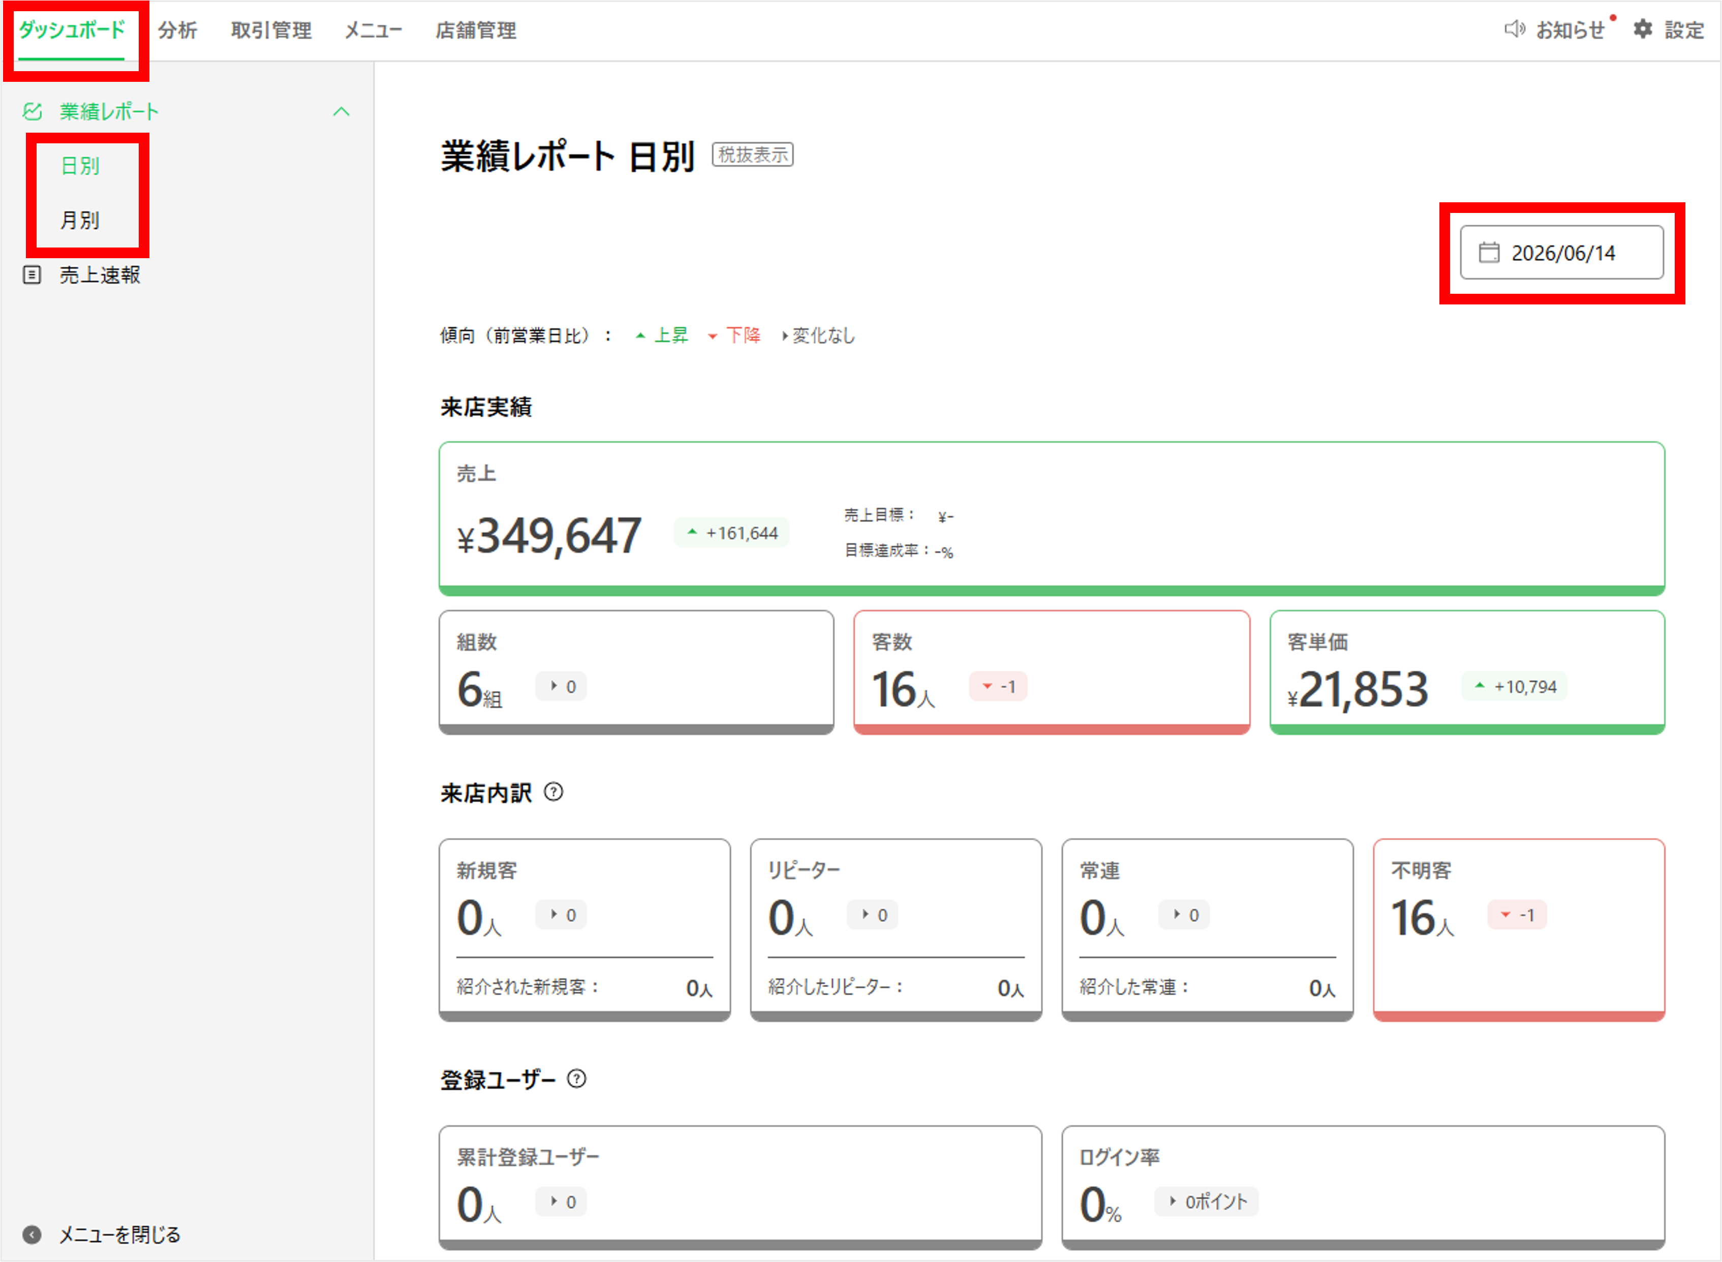Open the ダッシュボード tab
This screenshot has height=1262, width=1722.
pos(71,30)
